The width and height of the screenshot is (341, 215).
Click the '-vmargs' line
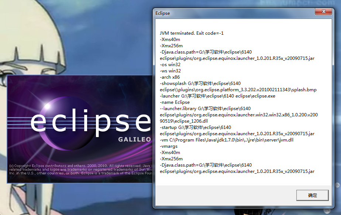(169, 146)
